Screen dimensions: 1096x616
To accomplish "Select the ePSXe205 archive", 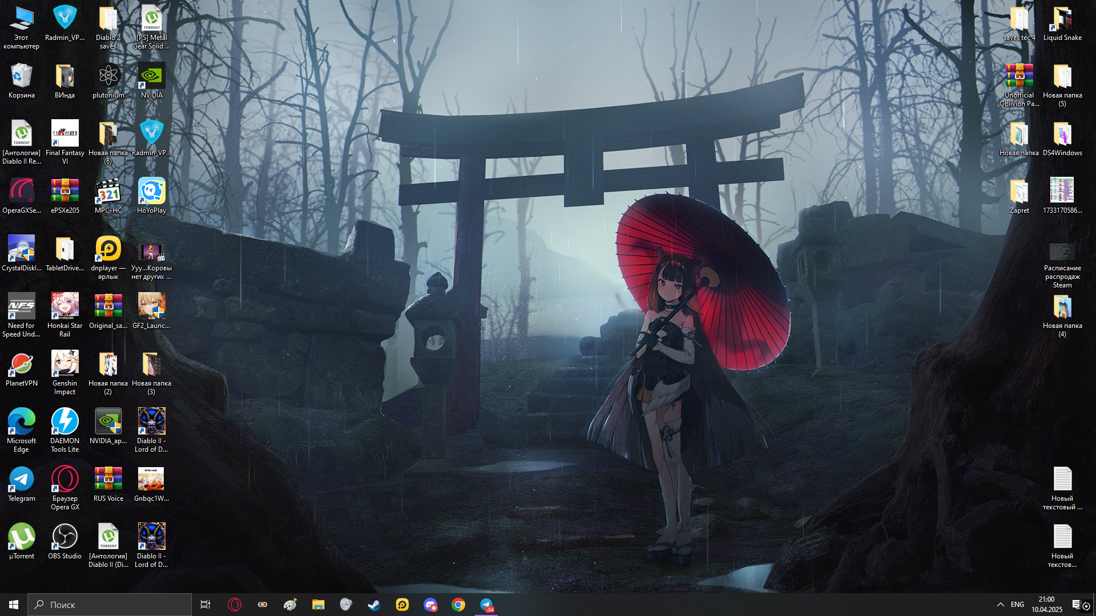I will point(65,196).
